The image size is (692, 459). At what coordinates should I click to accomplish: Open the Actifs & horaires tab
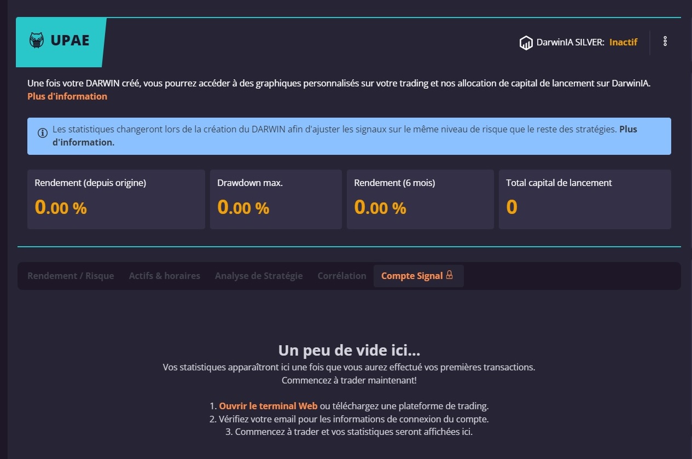(x=164, y=276)
